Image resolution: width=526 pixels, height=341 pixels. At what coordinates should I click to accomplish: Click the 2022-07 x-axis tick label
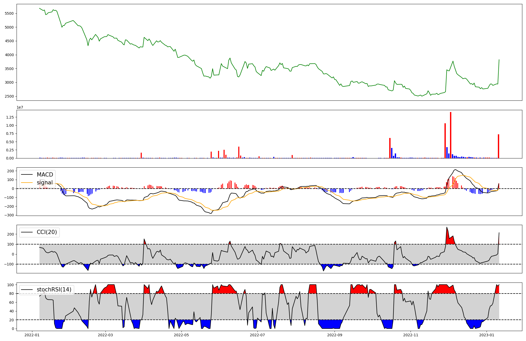point(257,335)
